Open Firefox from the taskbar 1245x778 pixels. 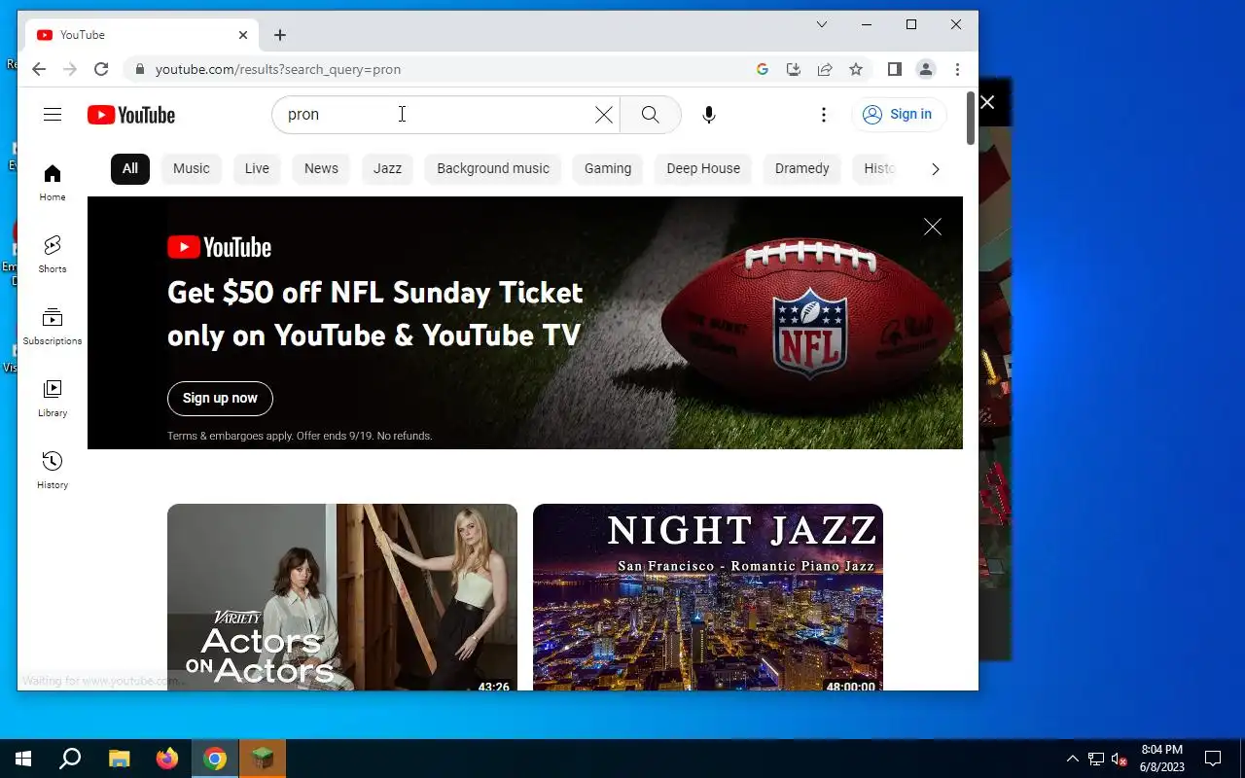[x=167, y=759]
